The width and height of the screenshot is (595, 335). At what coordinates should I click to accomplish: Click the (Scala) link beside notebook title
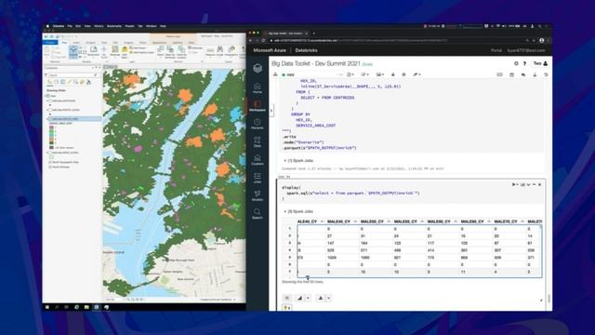[367, 64]
